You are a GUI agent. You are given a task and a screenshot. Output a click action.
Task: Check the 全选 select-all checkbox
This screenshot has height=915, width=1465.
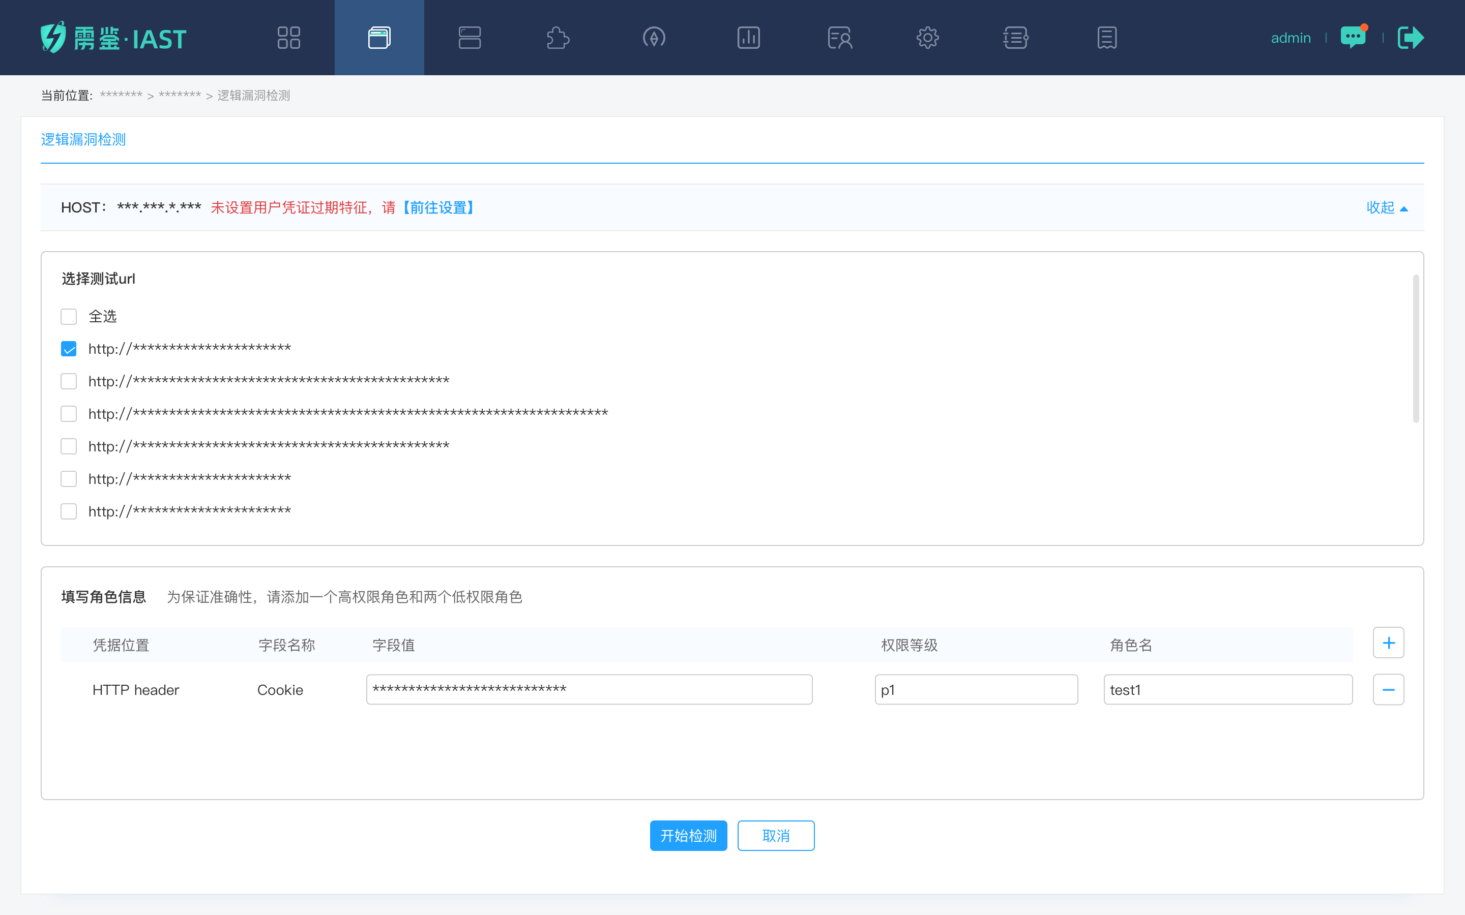[x=69, y=317]
